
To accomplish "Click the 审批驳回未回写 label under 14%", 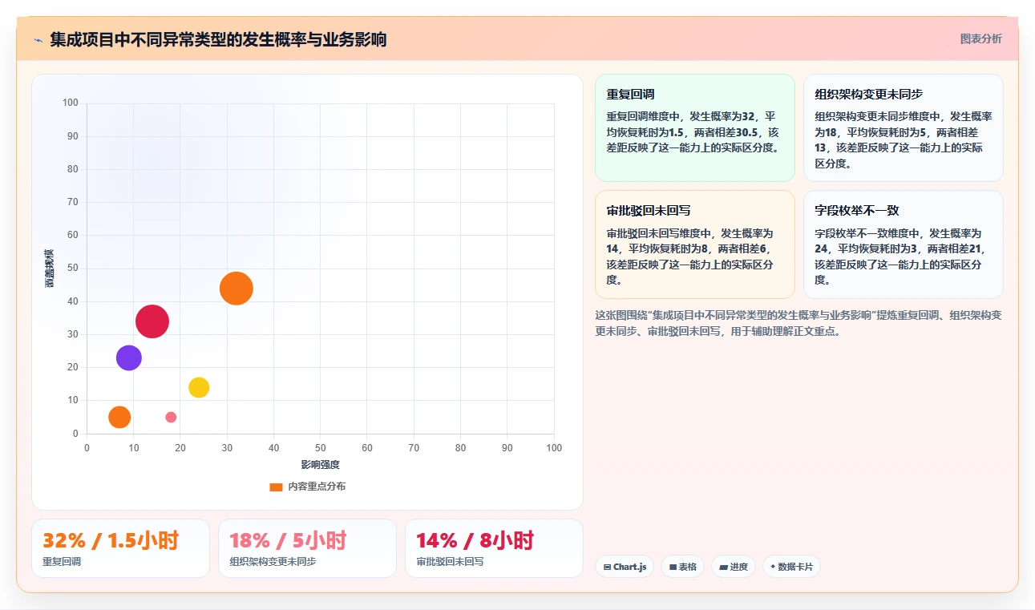I will click(450, 562).
